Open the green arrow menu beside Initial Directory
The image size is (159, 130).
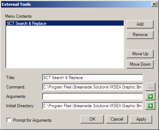(x=150, y=106)
